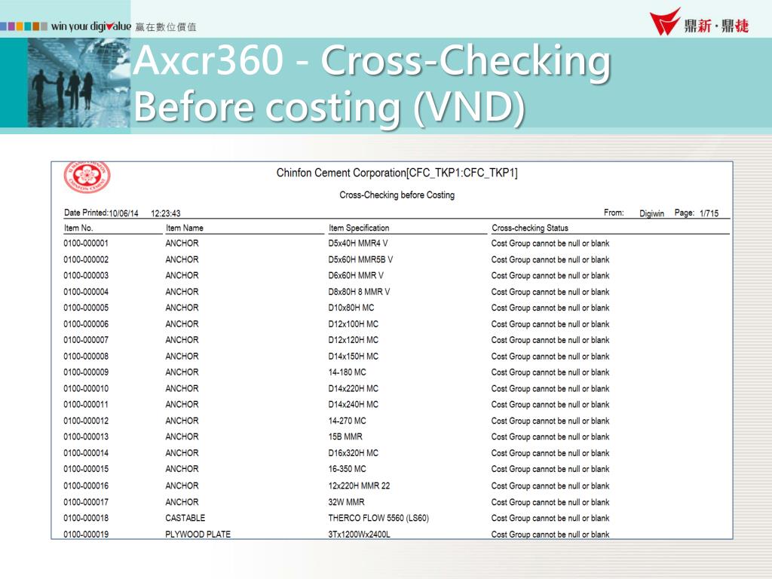772x579 pixels.
Task: Click the specification '32W MMR'
Action: coord(347,502)
